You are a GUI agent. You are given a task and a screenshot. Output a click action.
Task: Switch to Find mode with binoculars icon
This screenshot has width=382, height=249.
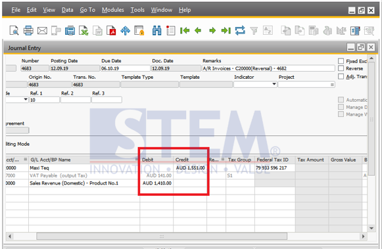click(x=156, y=31)
